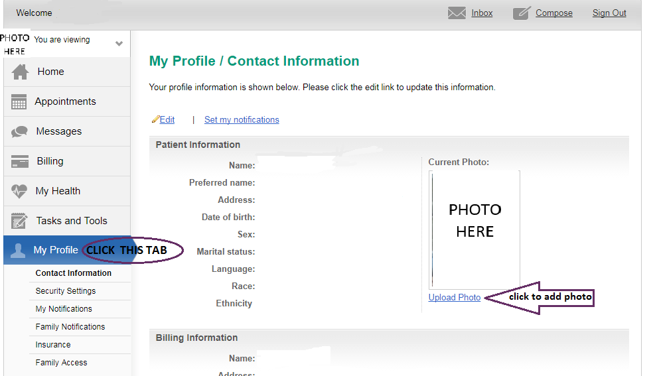Viewport: 657px width, 376px height.
Task: Click the Edit profile link
Action: click(x=167, y=120)
